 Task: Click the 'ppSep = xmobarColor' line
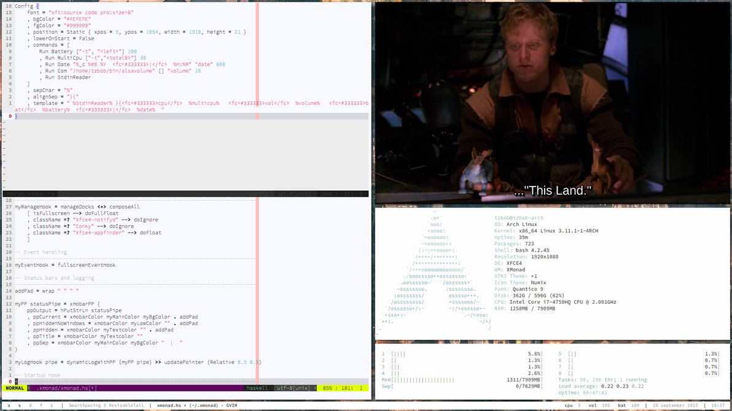tap(104, 343)
